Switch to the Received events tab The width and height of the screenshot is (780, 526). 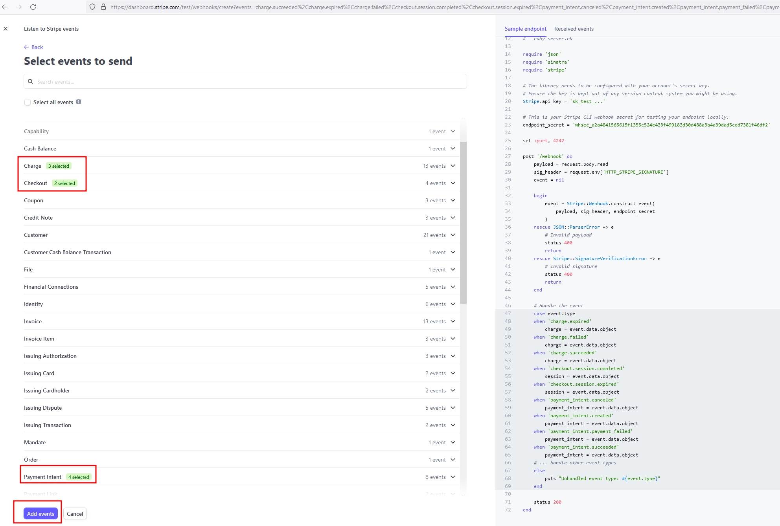[574, 29]
